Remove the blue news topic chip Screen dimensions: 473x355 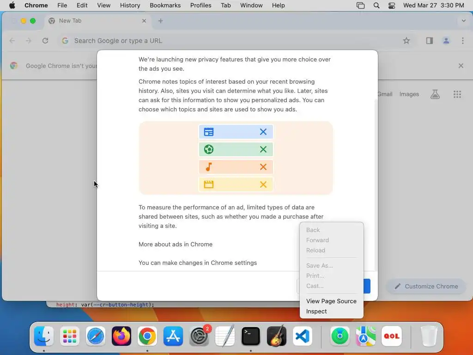tap(263, 132)
